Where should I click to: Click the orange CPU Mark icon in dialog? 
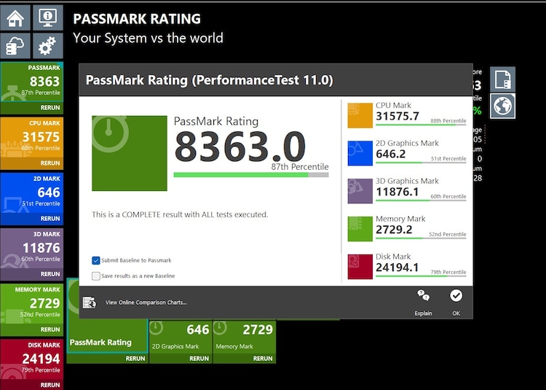click(360, 115)
